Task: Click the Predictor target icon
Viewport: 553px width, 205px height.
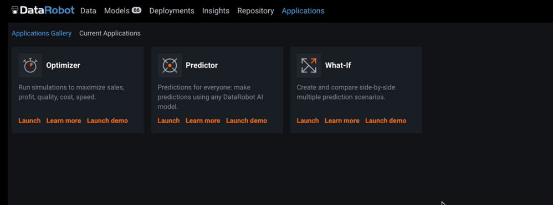Action: coord(170,65)
